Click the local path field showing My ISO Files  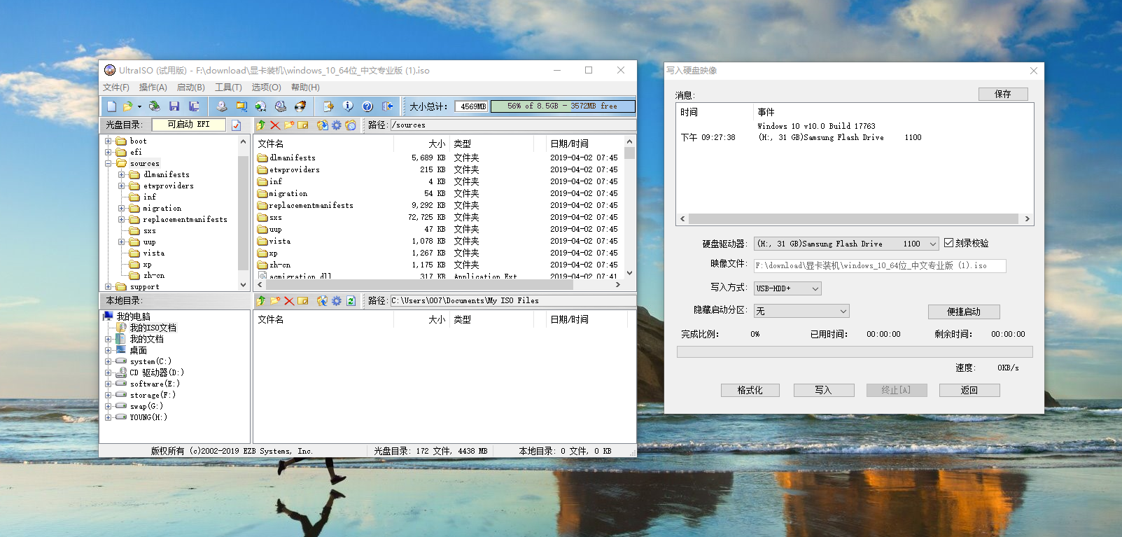pyautogui.click(x=513, y=300)
